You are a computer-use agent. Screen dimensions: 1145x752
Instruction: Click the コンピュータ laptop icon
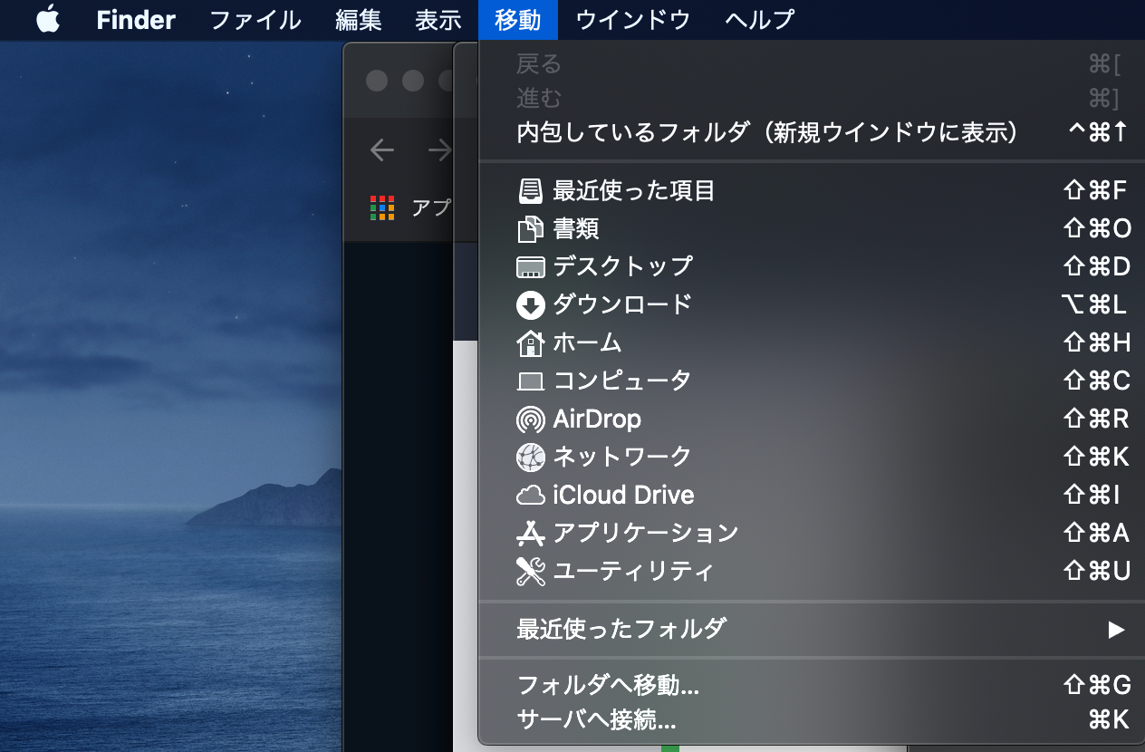tap(530, 381)
